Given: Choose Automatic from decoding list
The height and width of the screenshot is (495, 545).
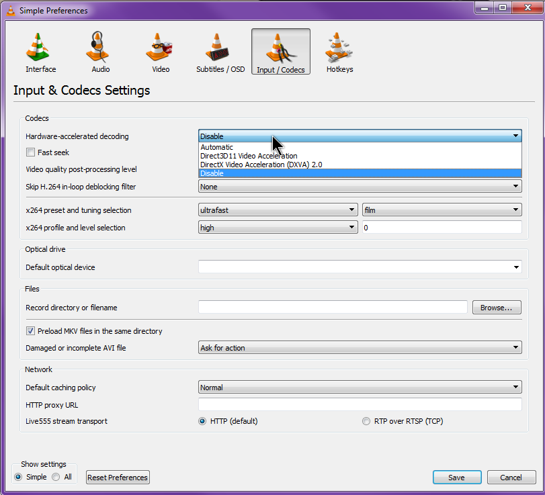Looking at the screenshot, I should click(x=360, y=147).
